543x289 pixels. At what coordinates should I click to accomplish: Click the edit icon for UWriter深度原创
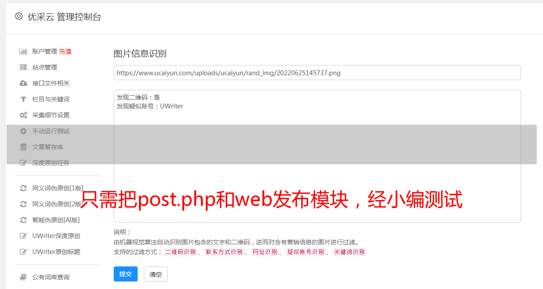pos(23,236)
